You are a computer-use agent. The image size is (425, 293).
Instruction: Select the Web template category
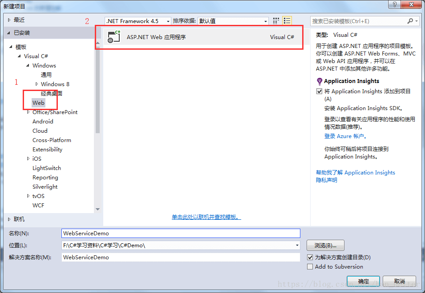(38, 103)
